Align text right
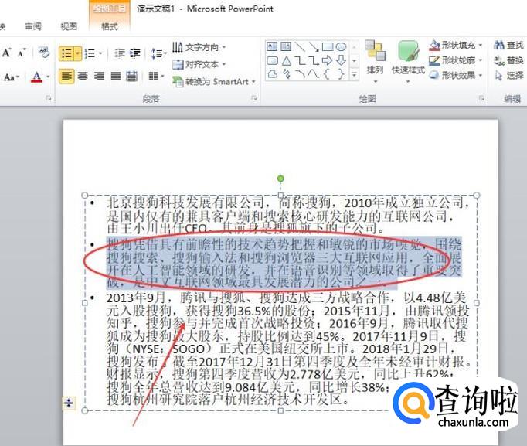This screenshot has height=446, width=527. (99, 77)
